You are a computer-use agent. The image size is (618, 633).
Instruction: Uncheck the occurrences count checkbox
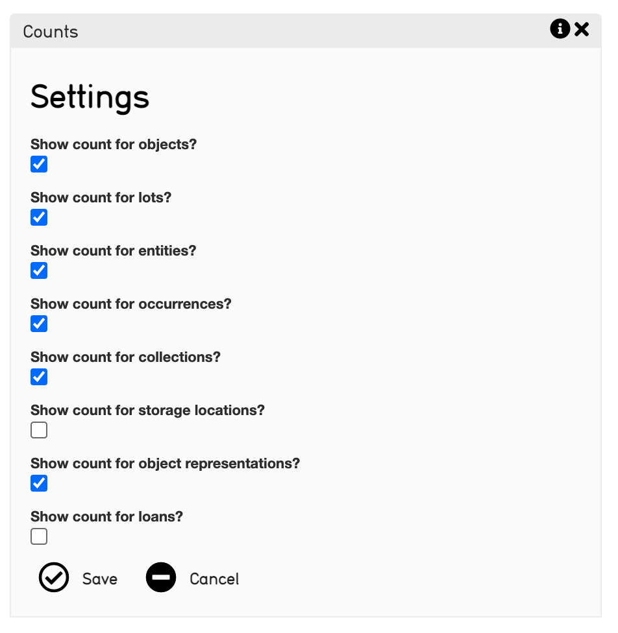click(39, 324)
